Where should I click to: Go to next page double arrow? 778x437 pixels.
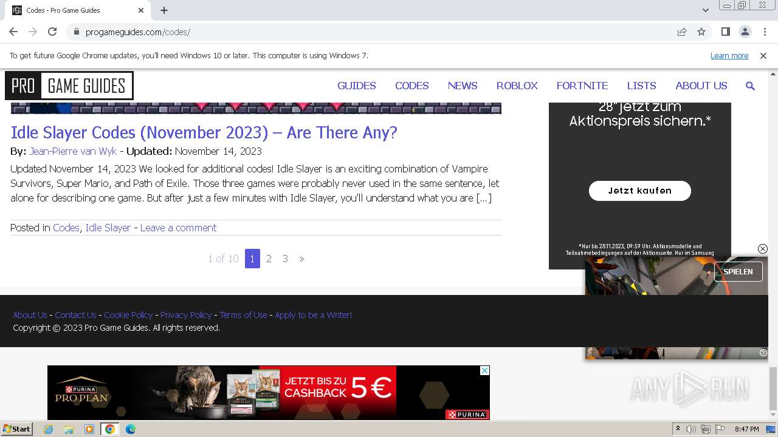pos(301,259)
